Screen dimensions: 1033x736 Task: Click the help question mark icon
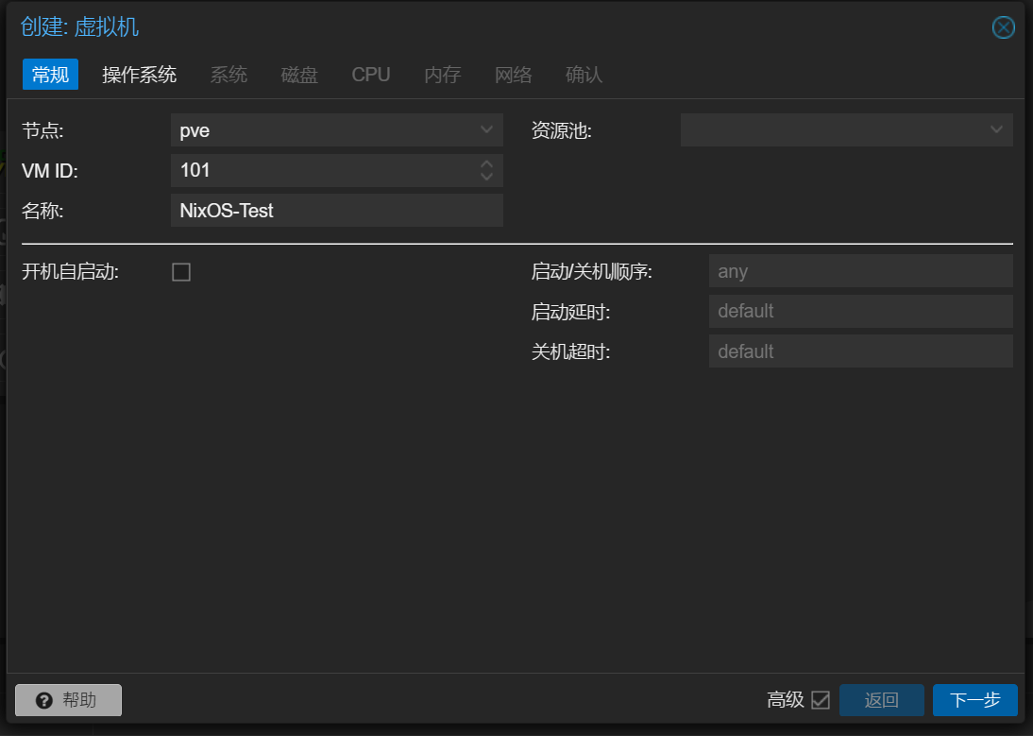43,700
